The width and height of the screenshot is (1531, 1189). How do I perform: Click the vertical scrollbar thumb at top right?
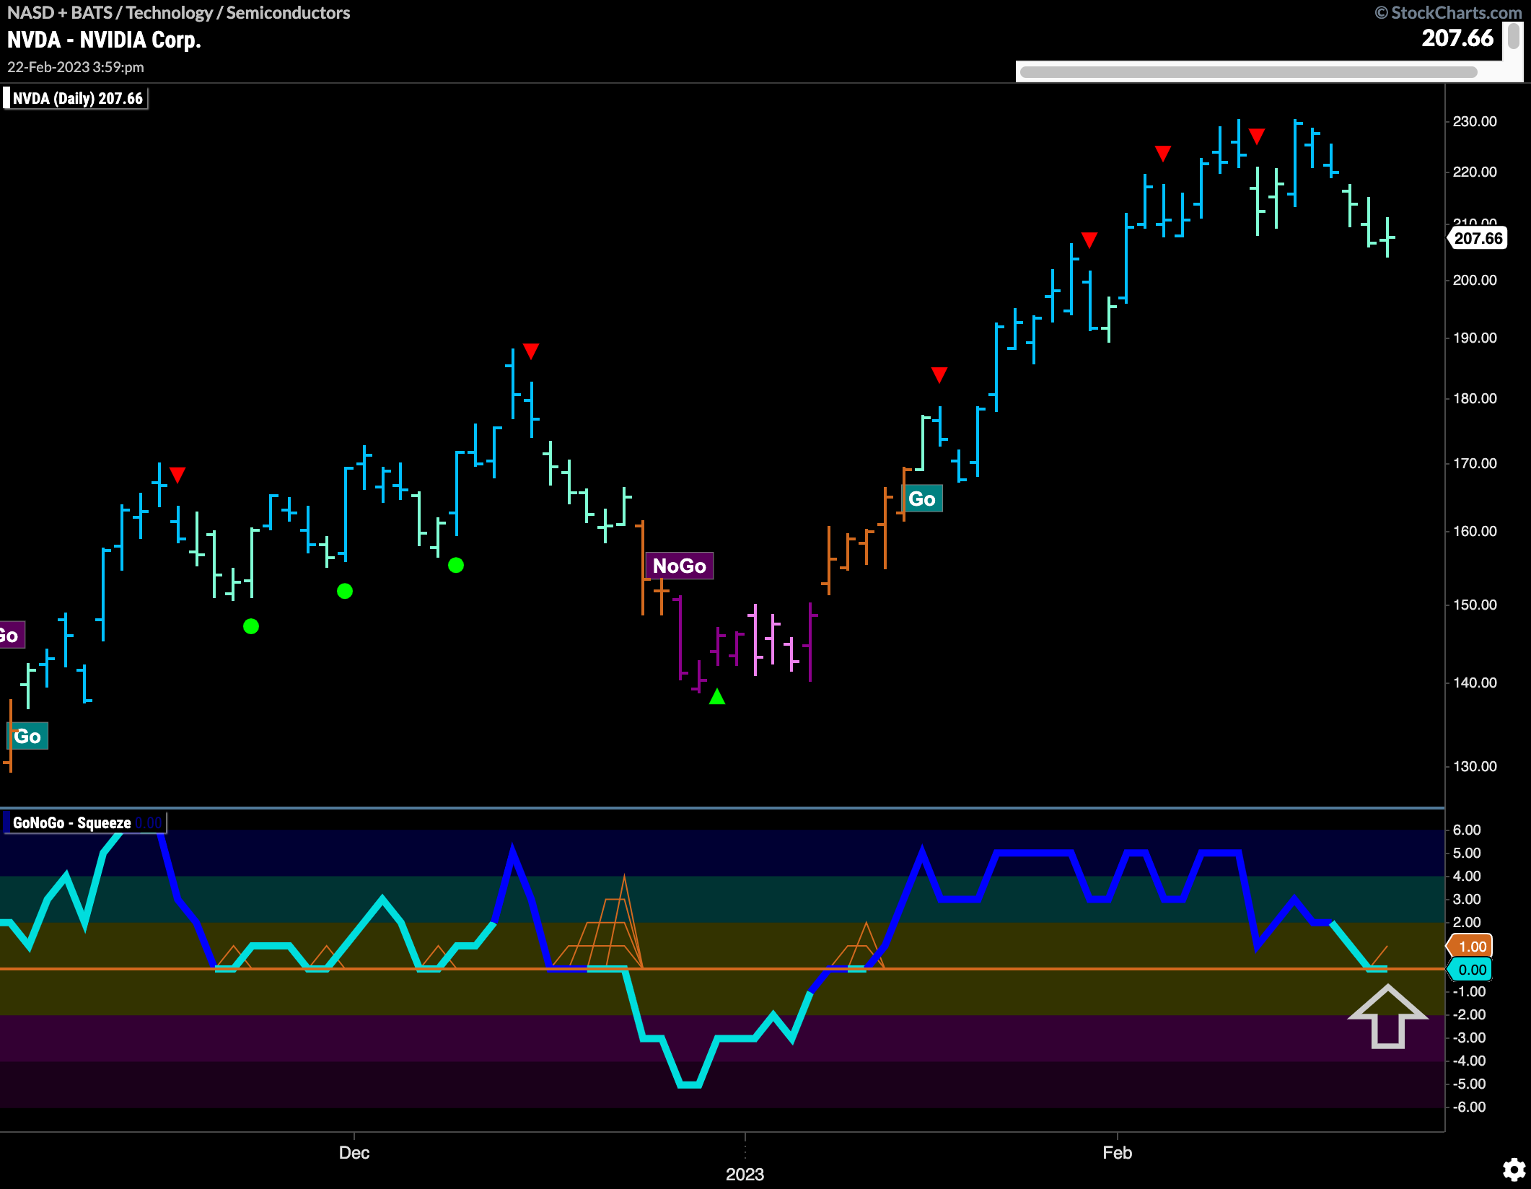pyautogui.click(x=1514, y=36)
